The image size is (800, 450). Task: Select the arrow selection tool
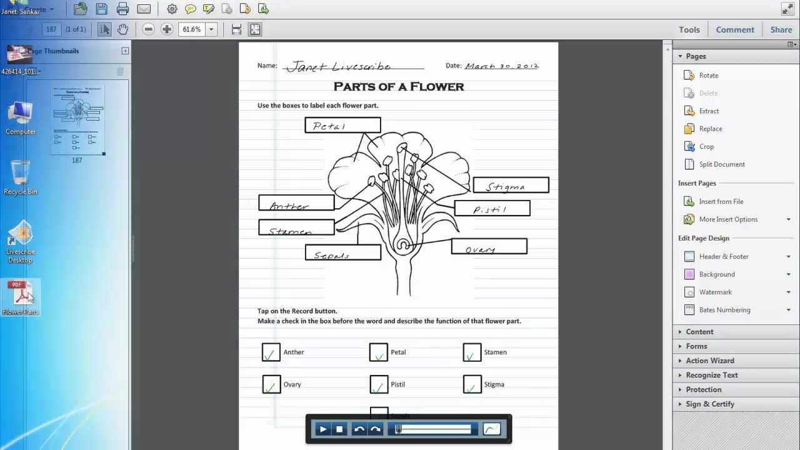[104, 29]
